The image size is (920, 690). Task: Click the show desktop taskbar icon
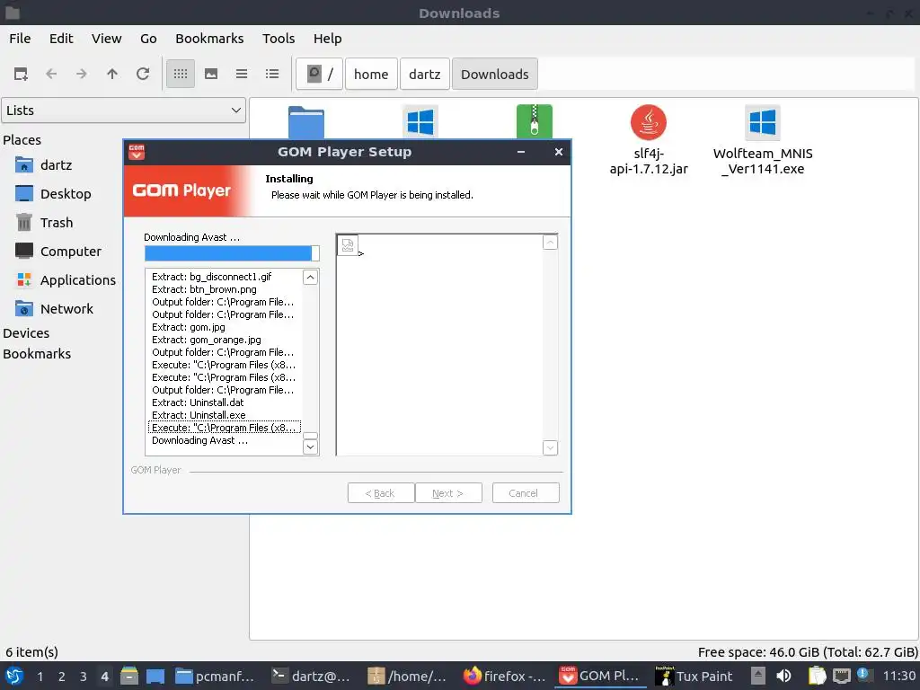pyautogui.click(x=155, y=677)
